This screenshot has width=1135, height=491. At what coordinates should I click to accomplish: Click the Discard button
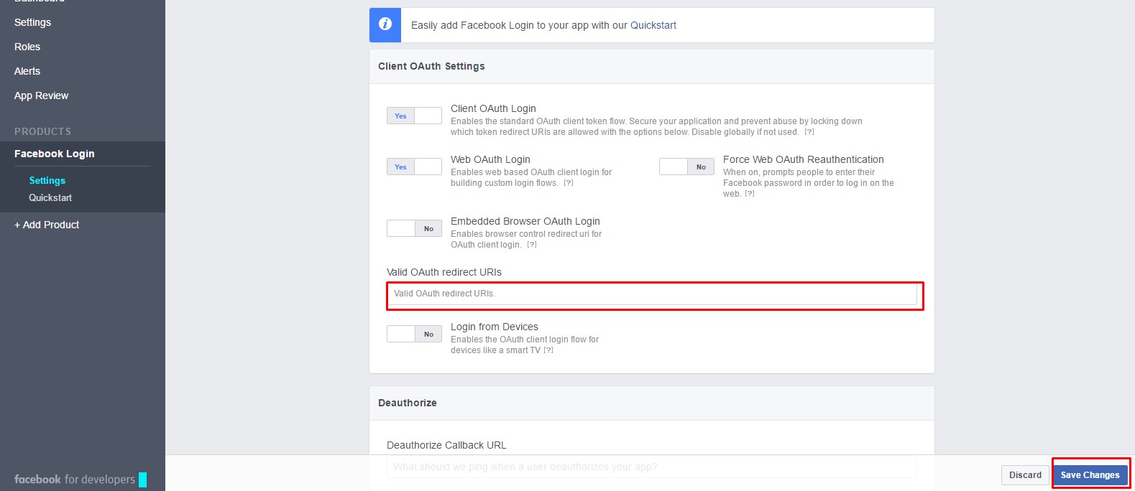pyautogui.click(x=1025, y=474)
